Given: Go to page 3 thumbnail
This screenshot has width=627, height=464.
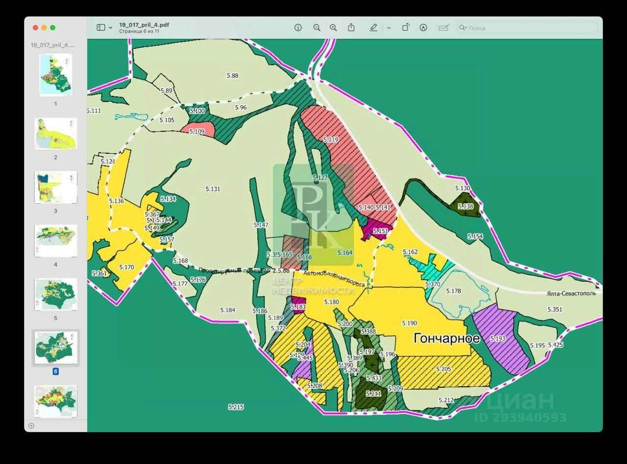Looking at the screenshot, I should tap(55, 187).
